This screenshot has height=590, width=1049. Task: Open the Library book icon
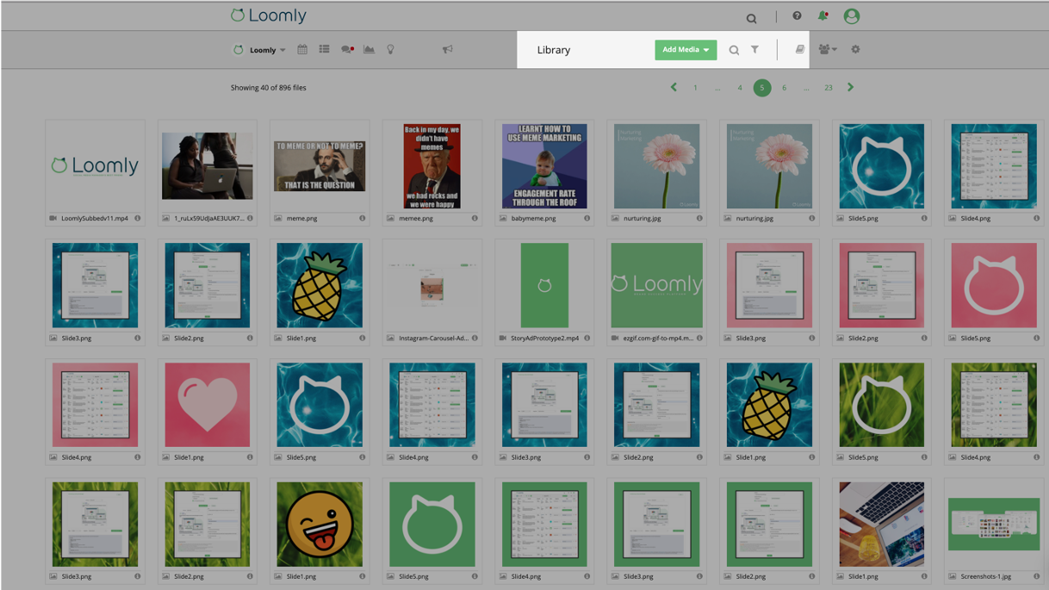800,50
